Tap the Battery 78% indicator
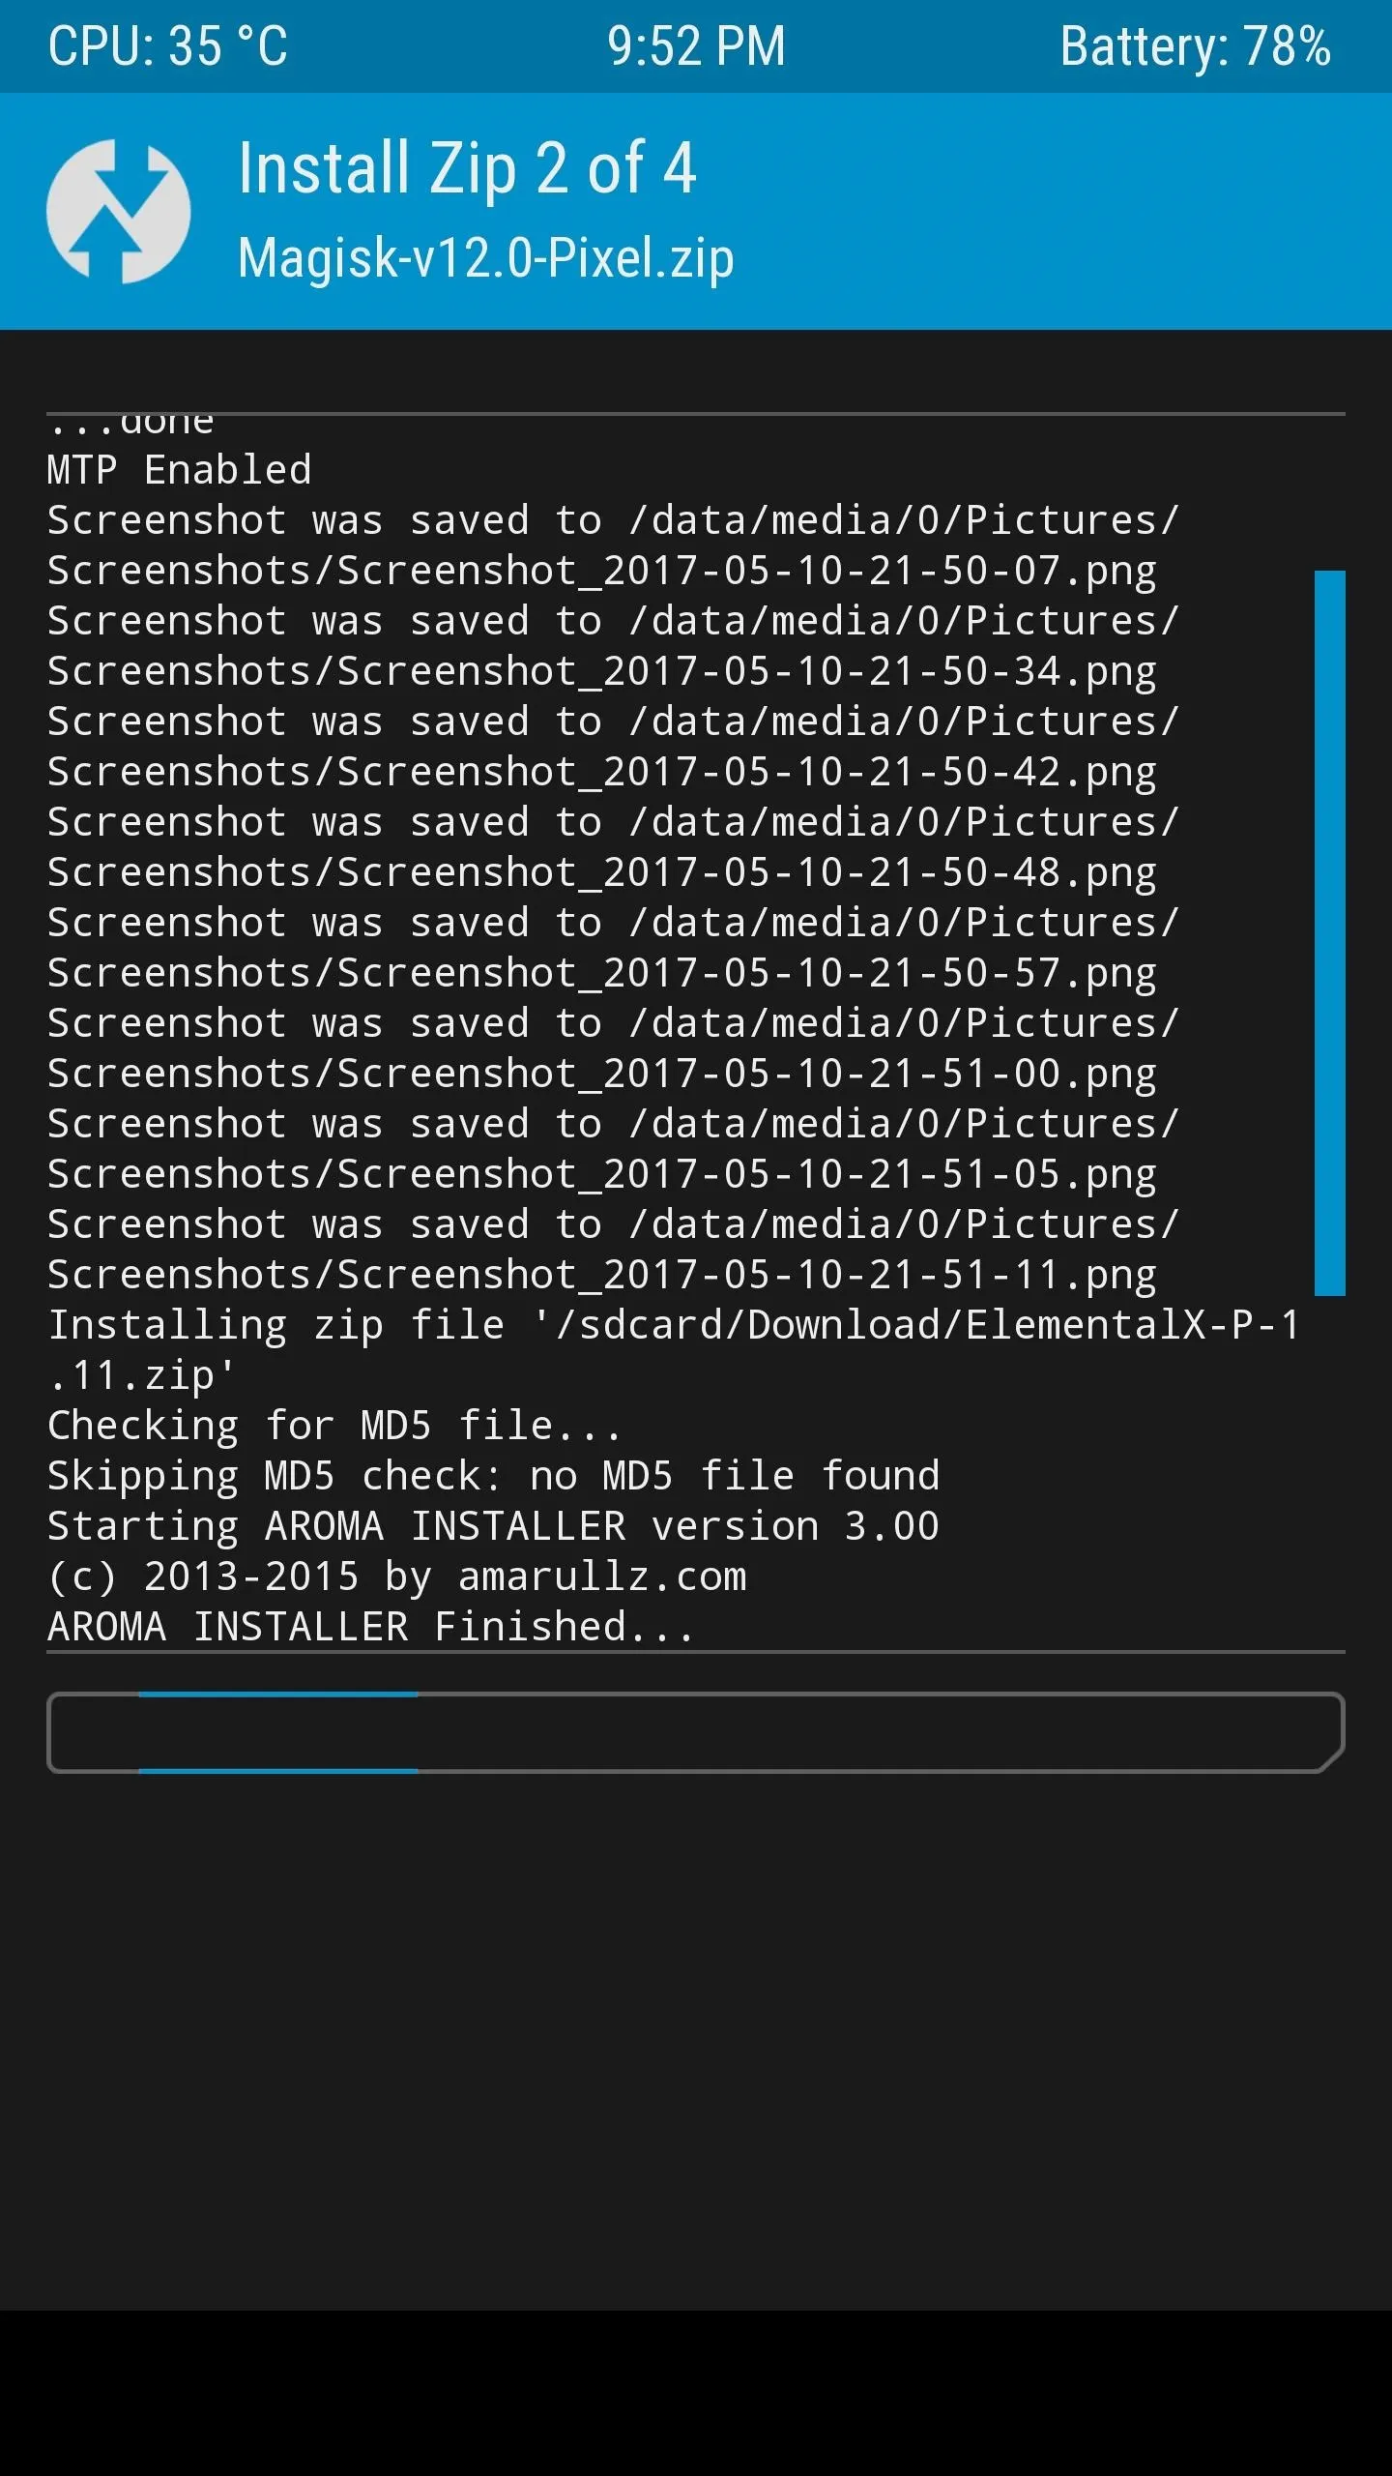Viewport: 1392px width, 2476px height. [1196, 46]
